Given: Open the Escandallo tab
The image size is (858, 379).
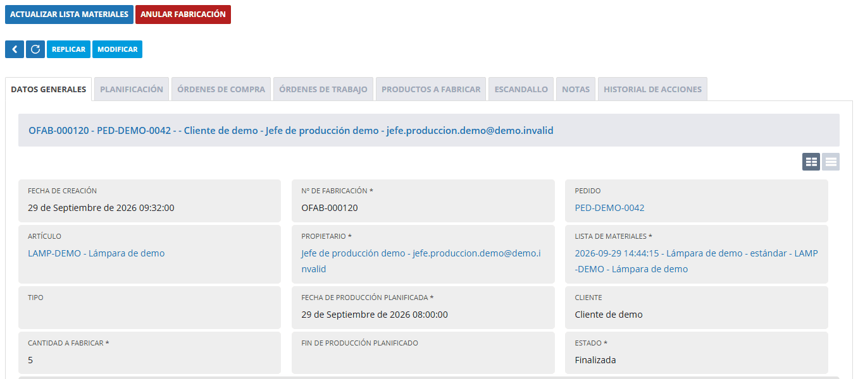Looking at the screenshot, I should 521,89.
